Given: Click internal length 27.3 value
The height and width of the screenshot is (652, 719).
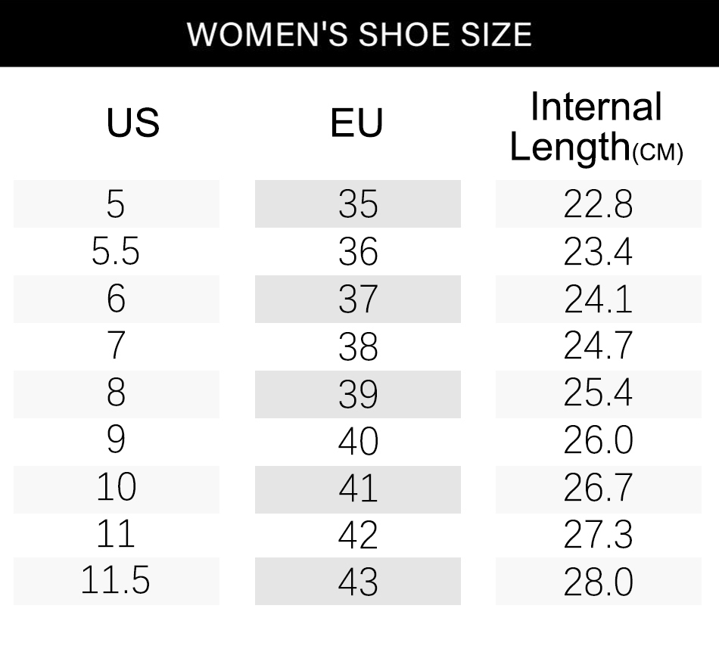Looking at the screenshot, I should [x=599, y=536].
